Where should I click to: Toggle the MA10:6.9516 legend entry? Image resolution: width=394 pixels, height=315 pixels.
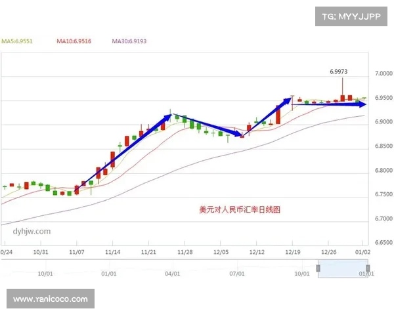74,41
